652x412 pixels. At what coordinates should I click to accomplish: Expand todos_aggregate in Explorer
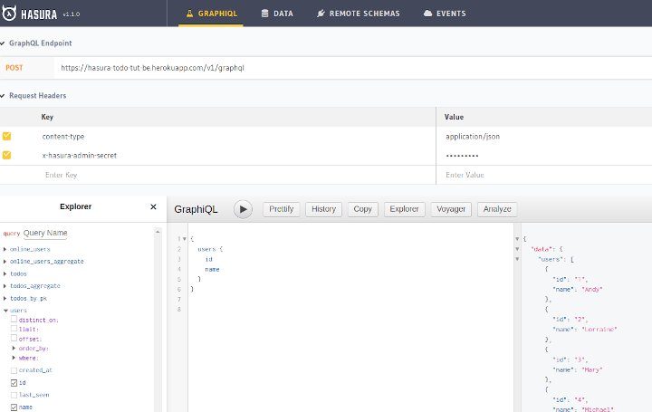[5, 286]
